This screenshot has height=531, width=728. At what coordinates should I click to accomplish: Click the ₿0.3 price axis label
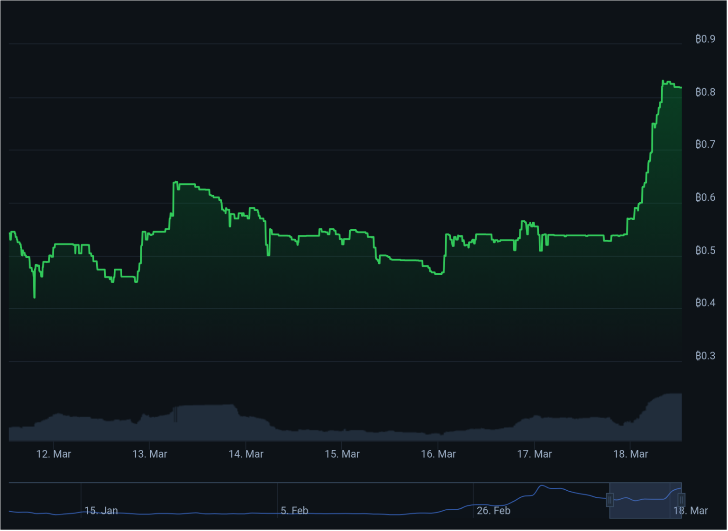tap(705, 356)
